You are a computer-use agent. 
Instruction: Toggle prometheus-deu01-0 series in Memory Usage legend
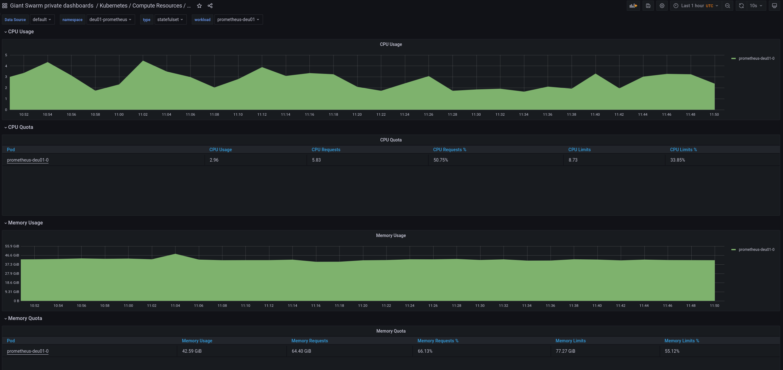[756, 249]
